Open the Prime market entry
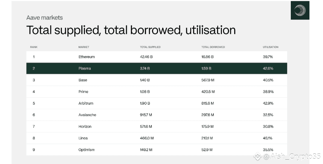 [83, 92]
